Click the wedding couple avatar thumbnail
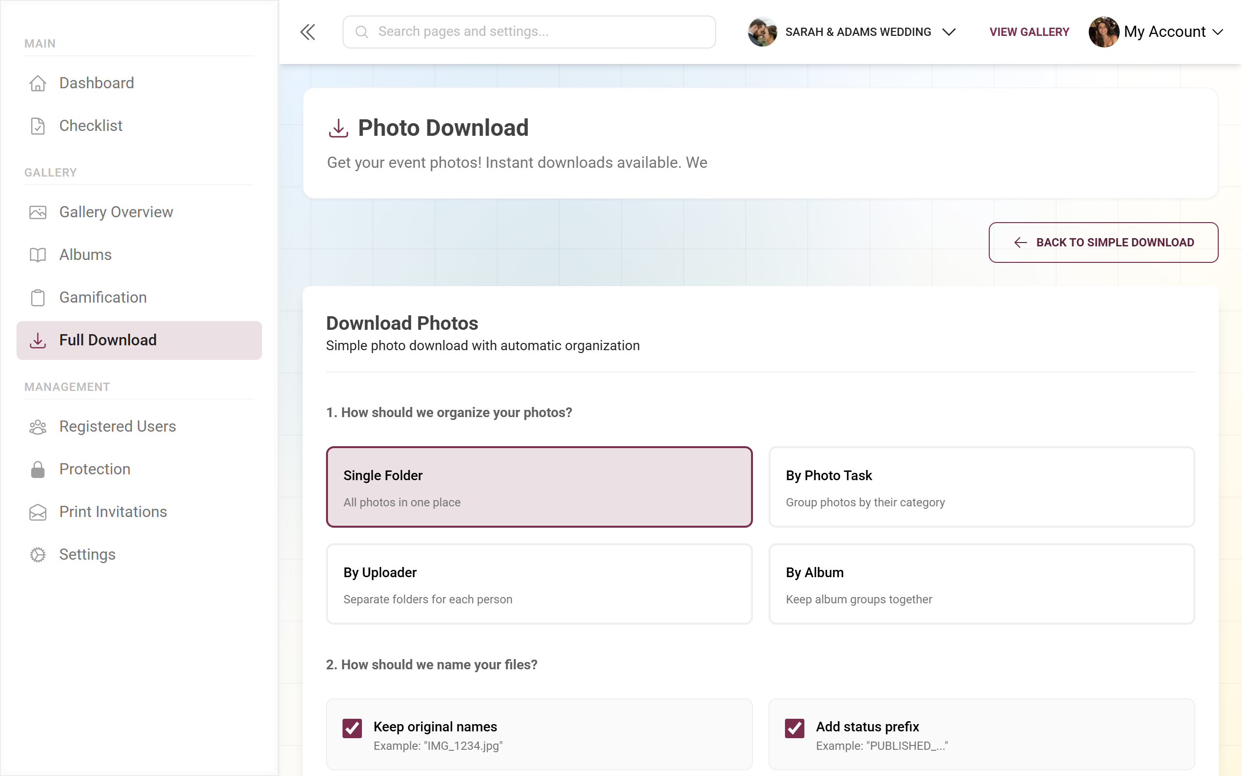Viewport: 1242px width, 776px height. point(762,32)
